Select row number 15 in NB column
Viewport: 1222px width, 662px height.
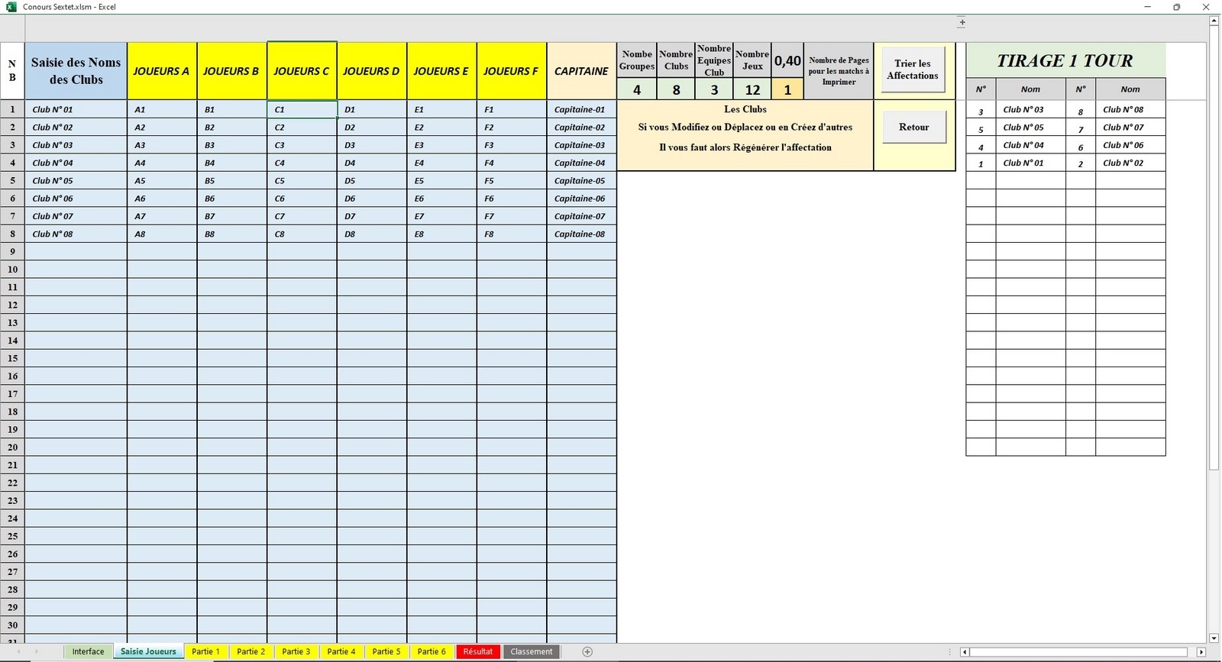pyautogui.click(x=12, y=358)
